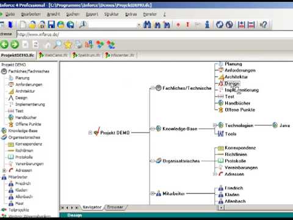Open the Extras menu
This screenshot has width=293, height=220.
tap(131, 14)
